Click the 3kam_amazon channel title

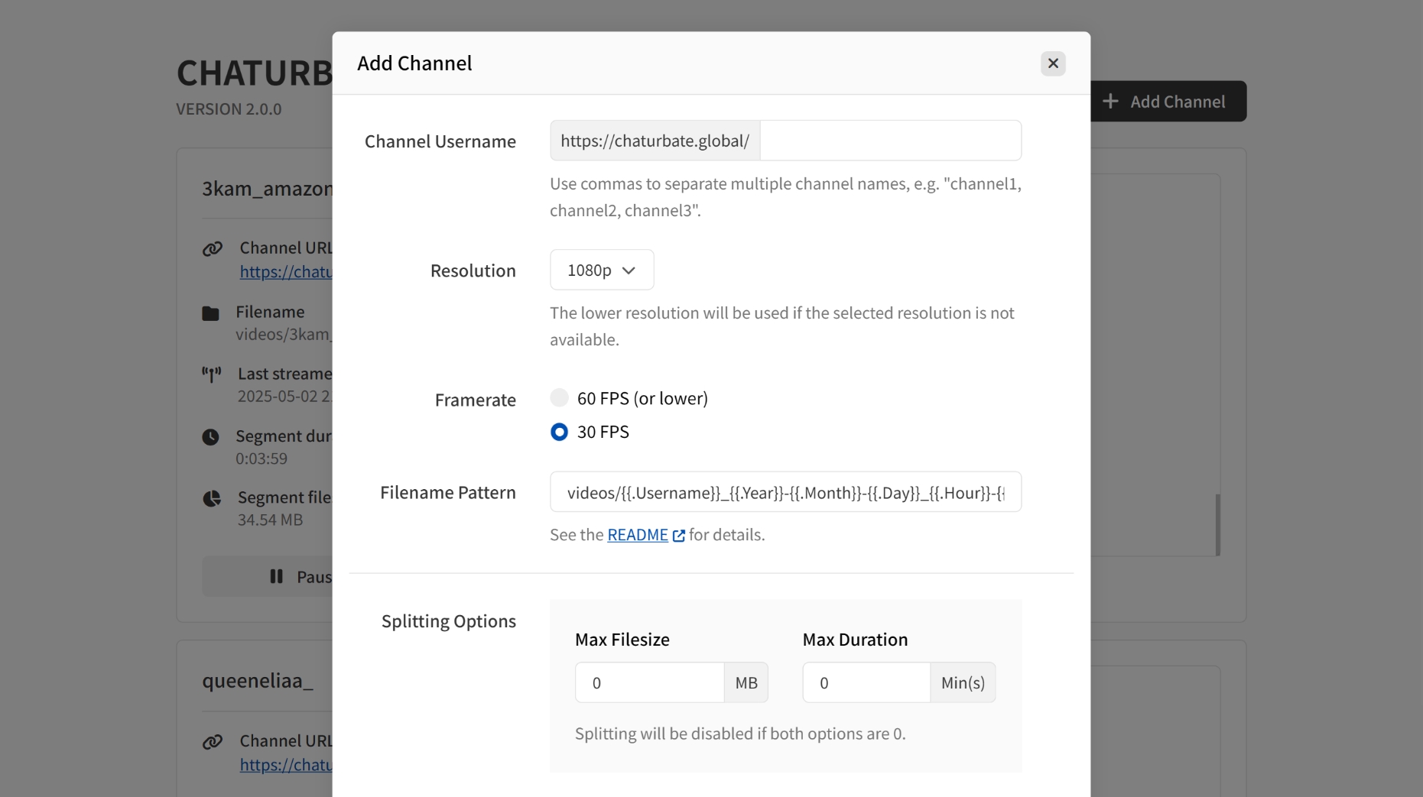[x=267, y=189]
